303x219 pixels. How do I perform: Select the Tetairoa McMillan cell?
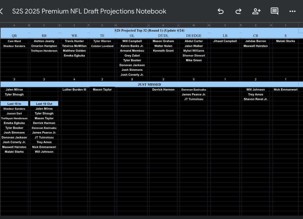click(74, 46)
